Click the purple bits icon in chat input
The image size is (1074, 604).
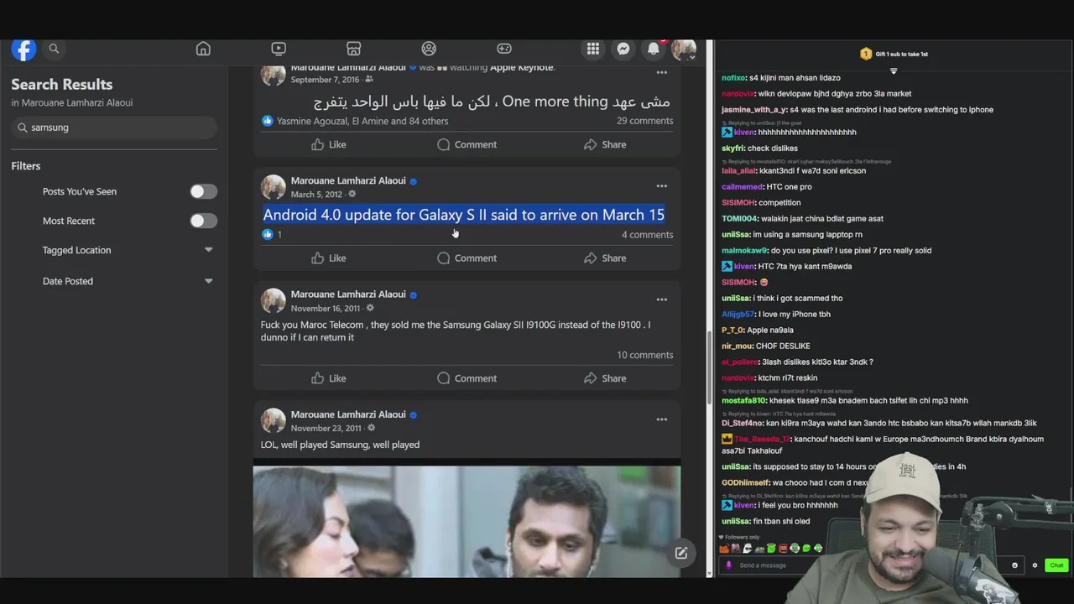728,565
